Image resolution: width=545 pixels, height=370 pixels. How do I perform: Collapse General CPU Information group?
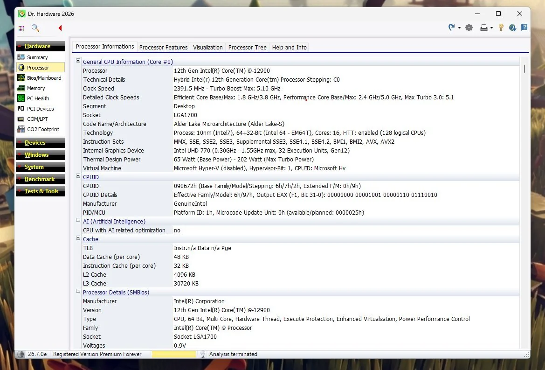point(78,61)
